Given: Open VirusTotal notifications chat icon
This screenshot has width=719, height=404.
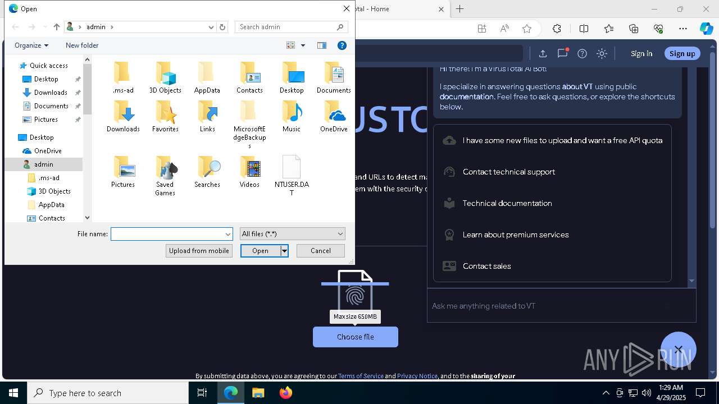Looking at the screenshot, I should 562,53.
